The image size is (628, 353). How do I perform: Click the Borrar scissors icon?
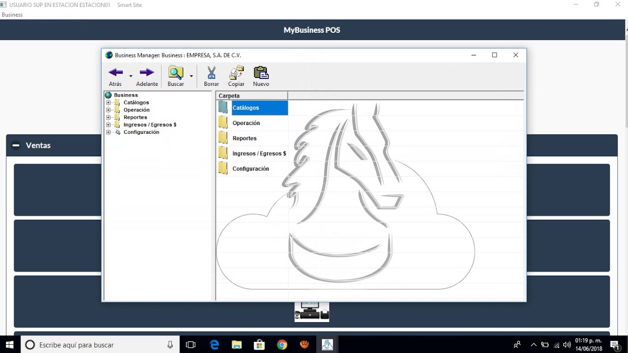(x=211, y=73)
